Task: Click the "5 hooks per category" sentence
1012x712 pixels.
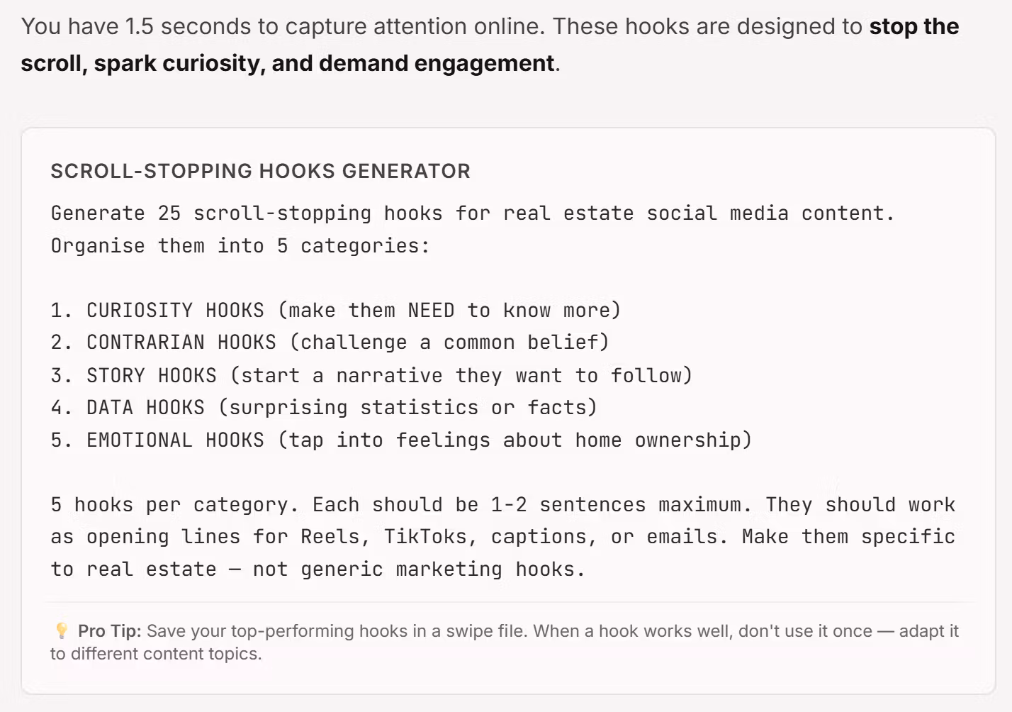Action: 169,505
